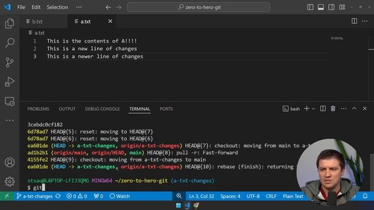Toggle secondary side bar layout icon
Viewport: 374px width, 210px height.
[331, 7]
